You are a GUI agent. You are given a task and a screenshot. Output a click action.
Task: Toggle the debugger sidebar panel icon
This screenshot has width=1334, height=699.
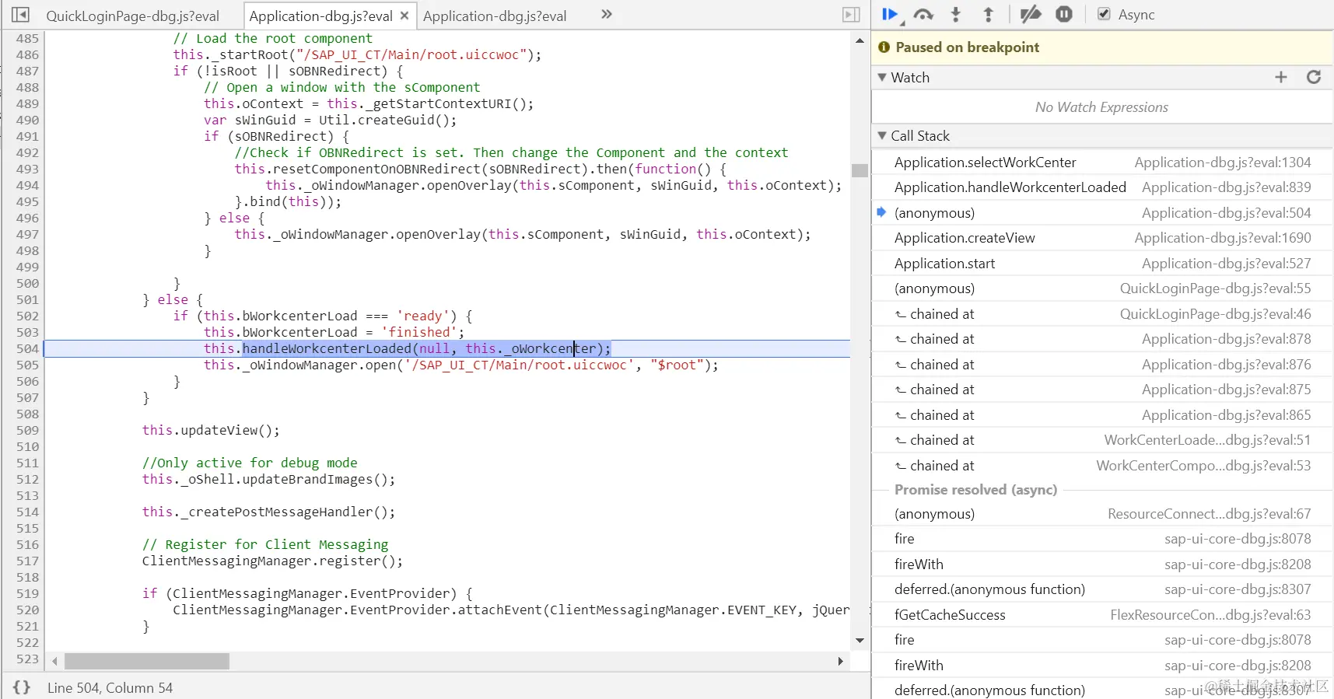coord(852,15)
